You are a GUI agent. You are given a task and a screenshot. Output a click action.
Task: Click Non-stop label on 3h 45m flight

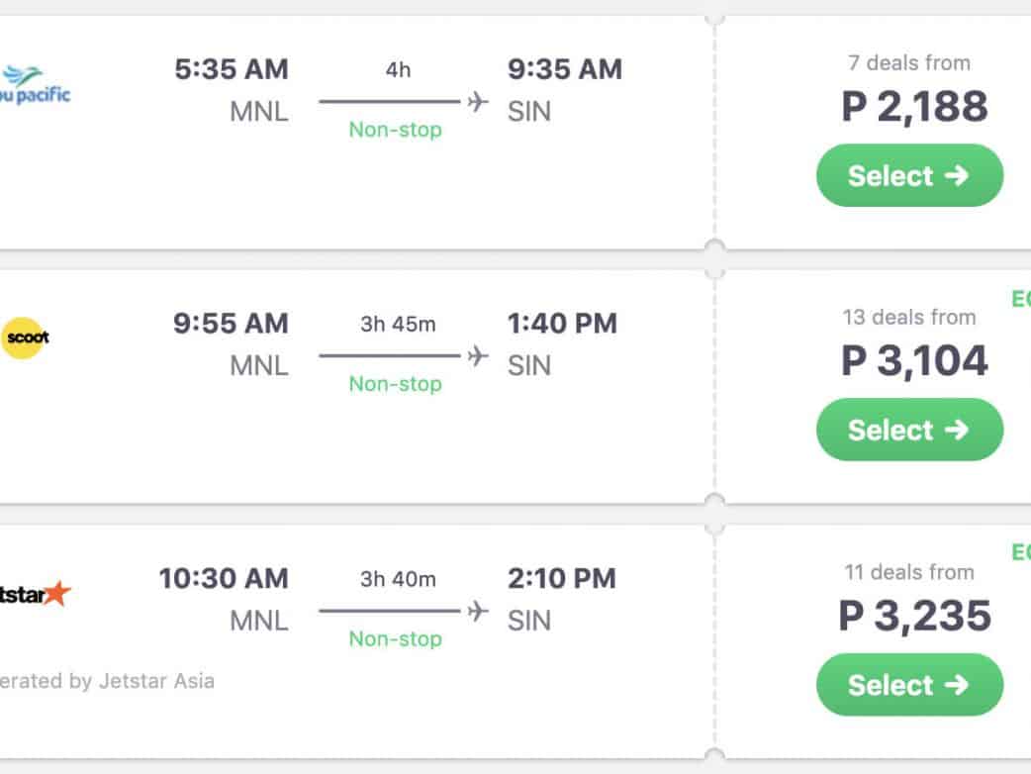[x=395, y=384]
